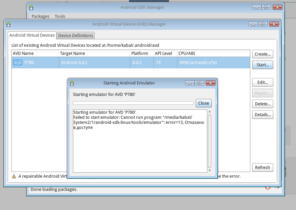Click the 'A repairable Android Virt' warning text
This screenshot has width=296, height=210.
click(x=43, y=176)
